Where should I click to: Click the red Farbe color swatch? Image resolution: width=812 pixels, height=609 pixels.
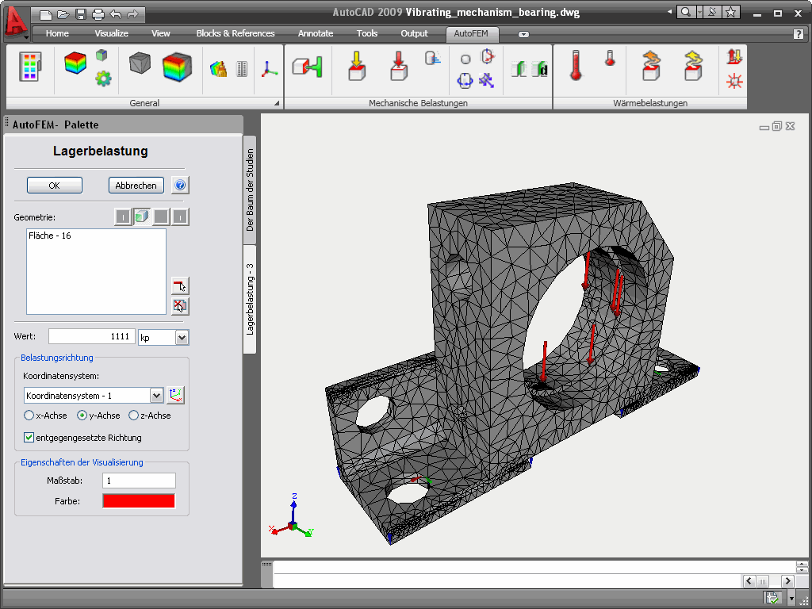(x=139, y=501)
